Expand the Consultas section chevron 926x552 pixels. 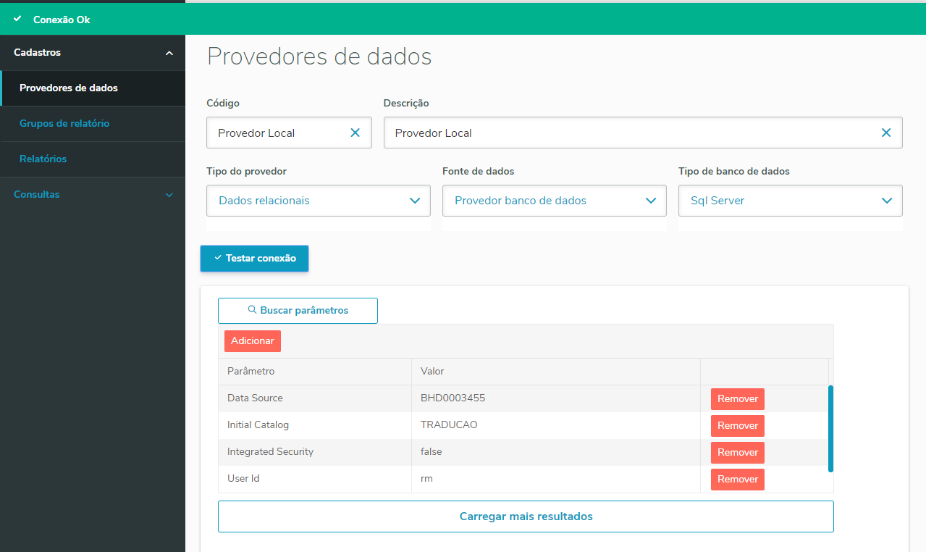[x=169, y=195]
